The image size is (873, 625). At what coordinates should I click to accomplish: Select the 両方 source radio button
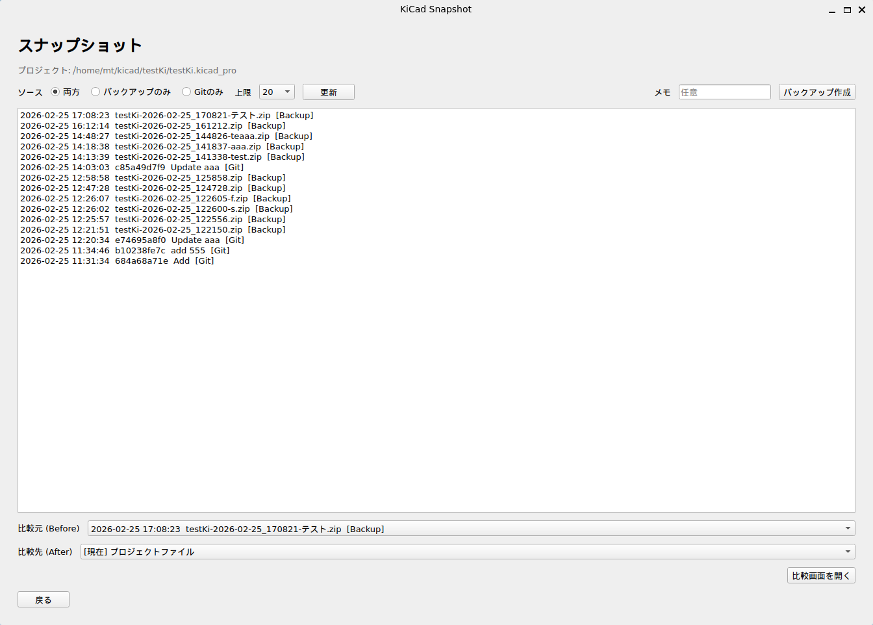(55, 92)
